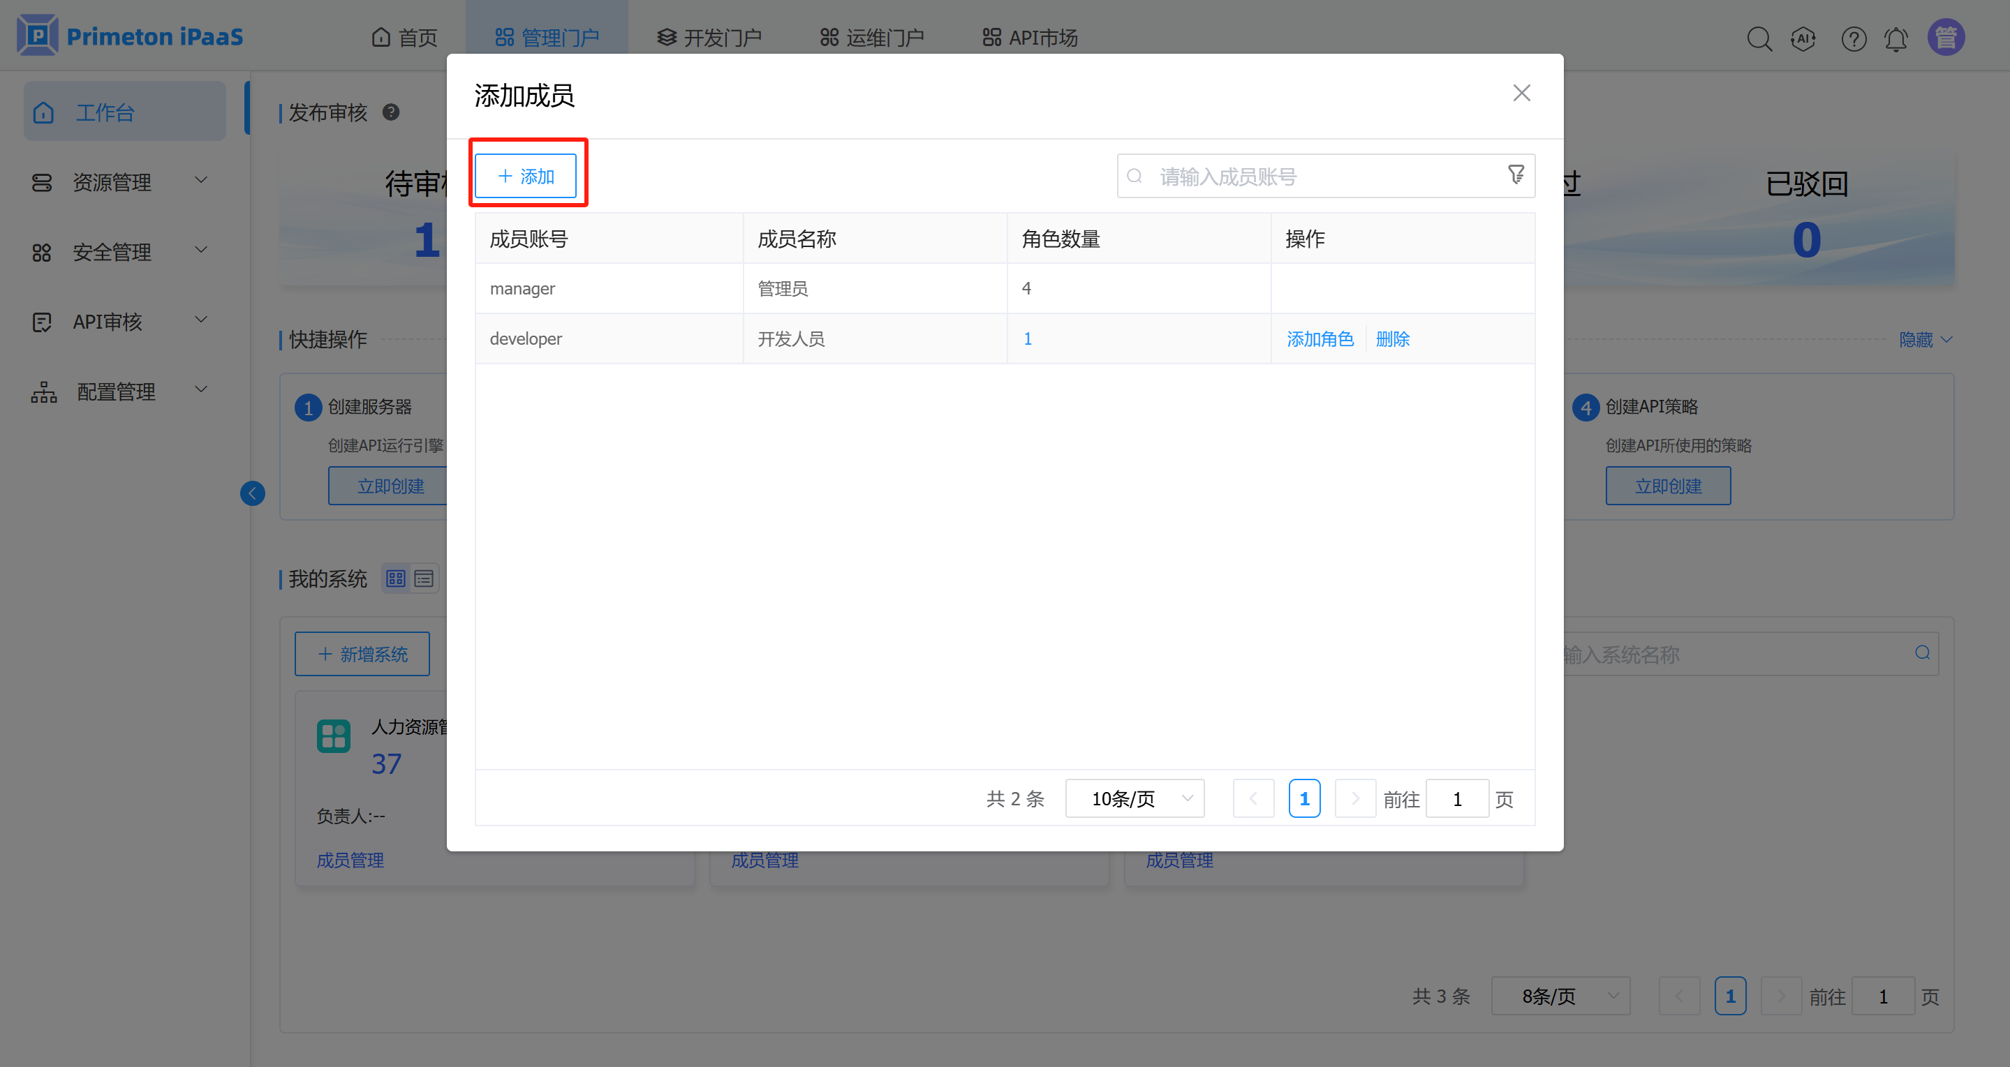Open the 8条/页 page size dropdown
The image size is (2010, 1067).
1560,996
